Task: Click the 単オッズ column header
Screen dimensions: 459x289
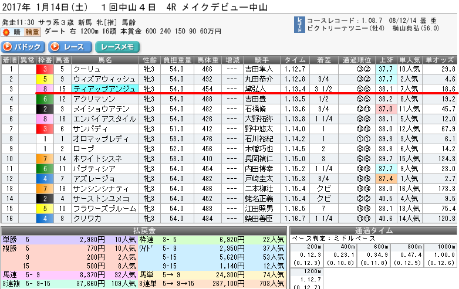Action: click(440, 60)
